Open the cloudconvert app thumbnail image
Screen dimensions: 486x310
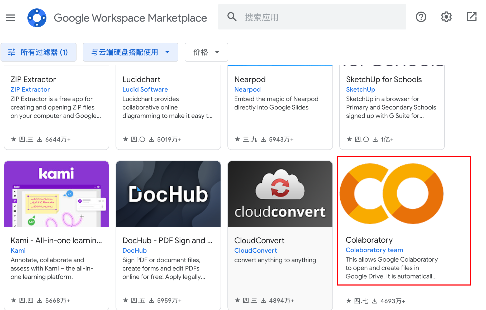pos(280,194)
